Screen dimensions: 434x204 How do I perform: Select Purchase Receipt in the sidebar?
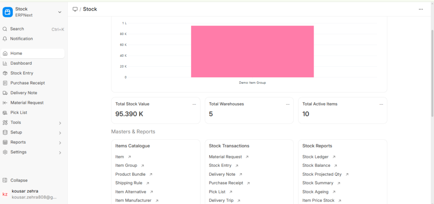tap(28, 83)
